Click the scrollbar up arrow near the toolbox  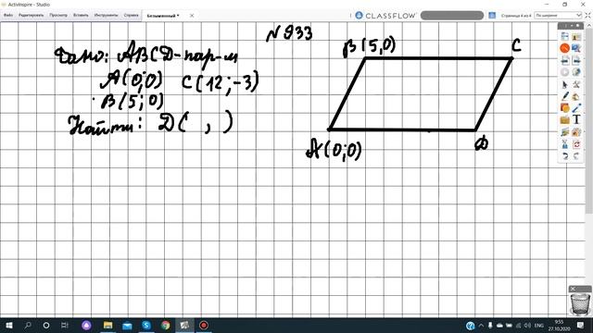(589, 25)
